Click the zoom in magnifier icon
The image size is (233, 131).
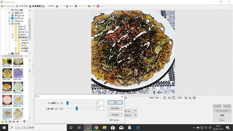[186, 98]
